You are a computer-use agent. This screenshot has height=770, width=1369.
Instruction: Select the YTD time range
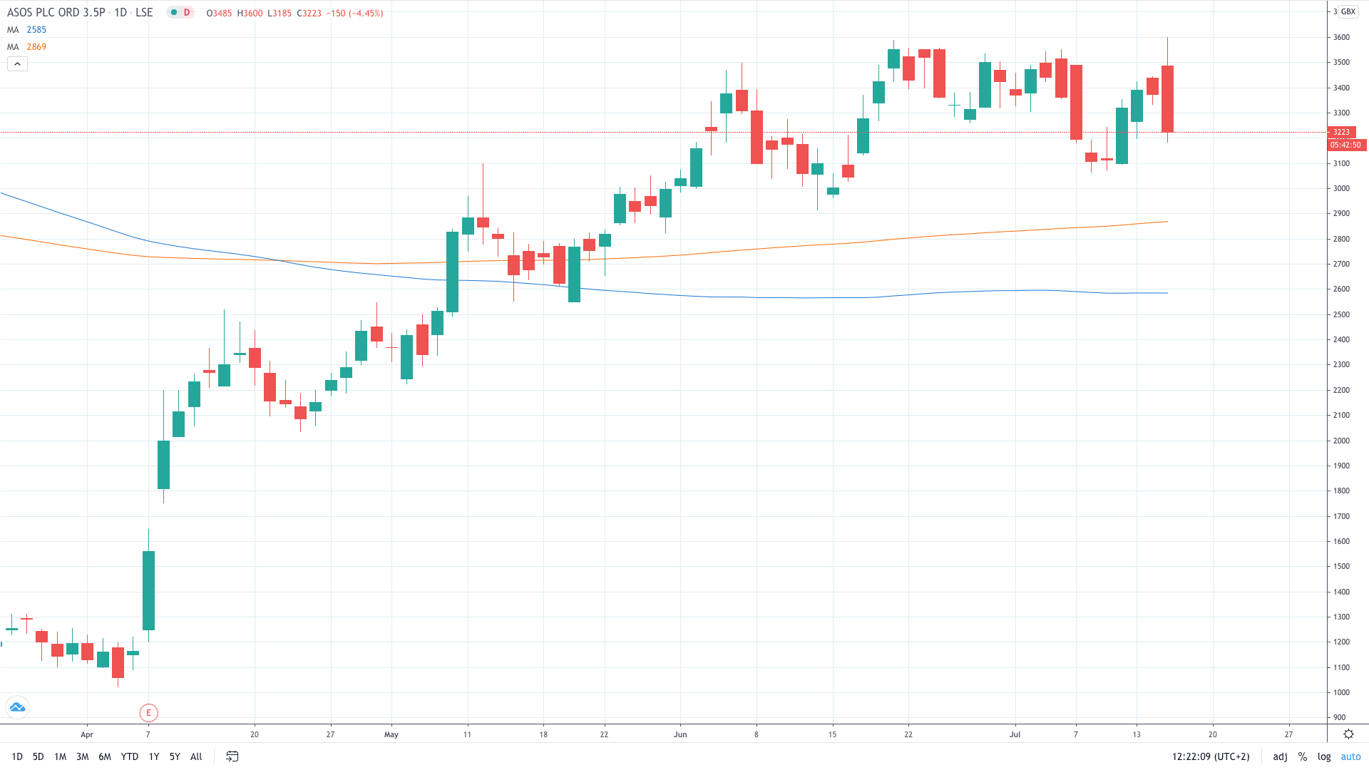point(129,756)
